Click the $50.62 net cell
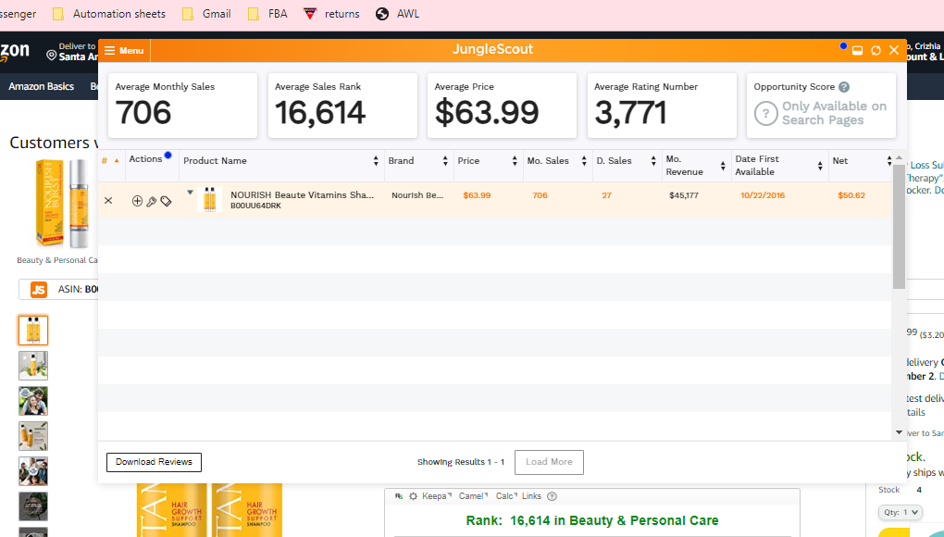944x537 pixels. pyautogui.click(x=851, y=195)
